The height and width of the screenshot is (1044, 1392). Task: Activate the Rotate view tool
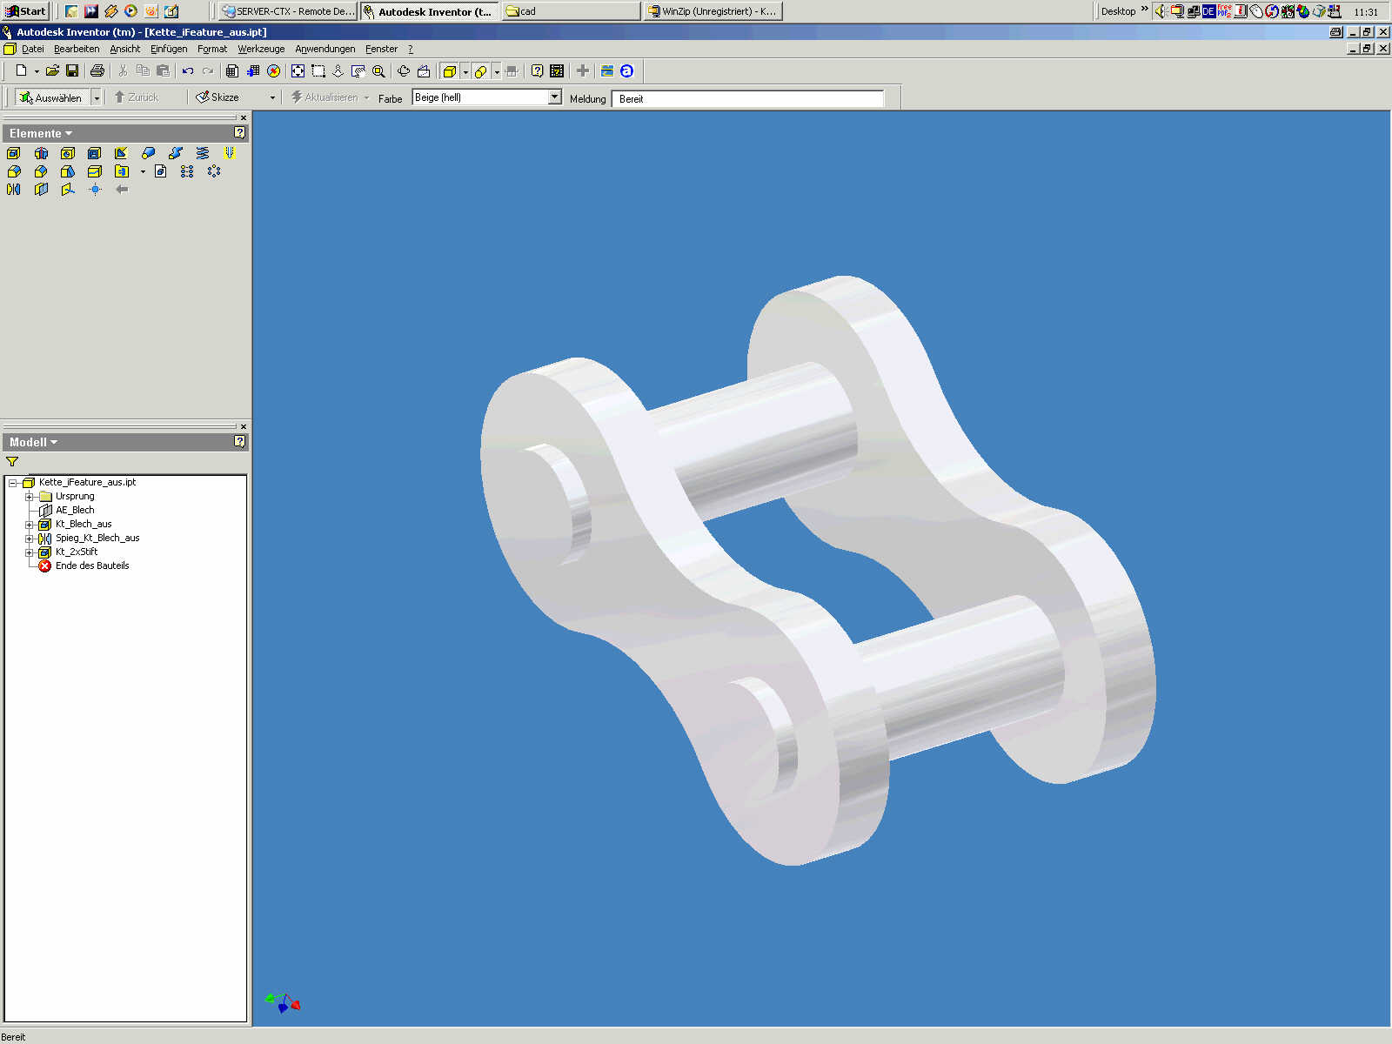pos(404,71)
